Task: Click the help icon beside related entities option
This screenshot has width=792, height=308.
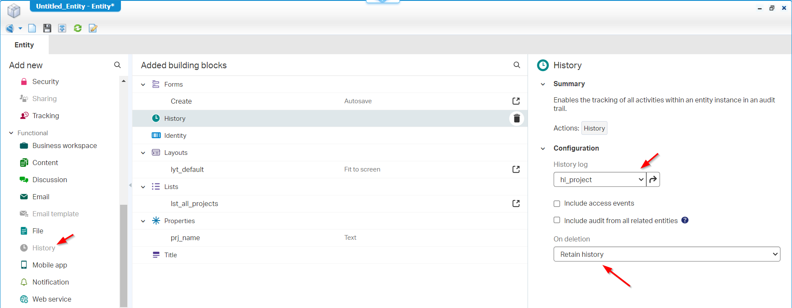Action: point(685,220)
